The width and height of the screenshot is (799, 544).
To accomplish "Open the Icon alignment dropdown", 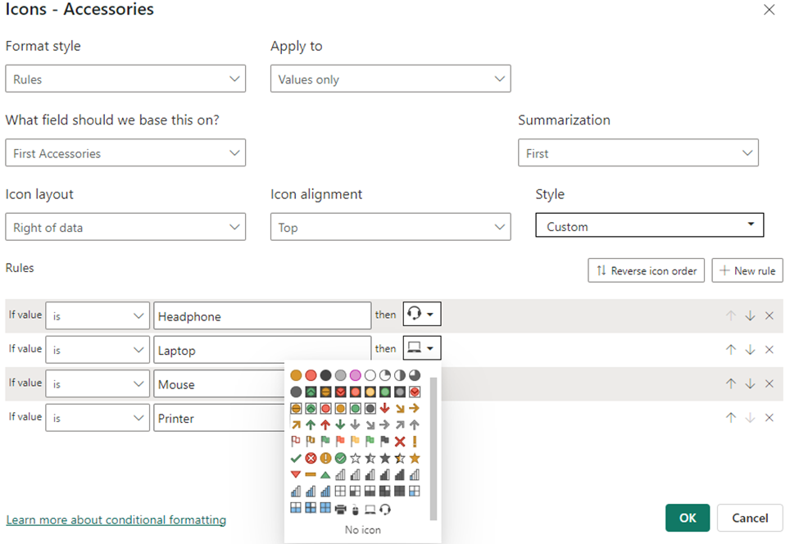I will click(x=390, y=227).
